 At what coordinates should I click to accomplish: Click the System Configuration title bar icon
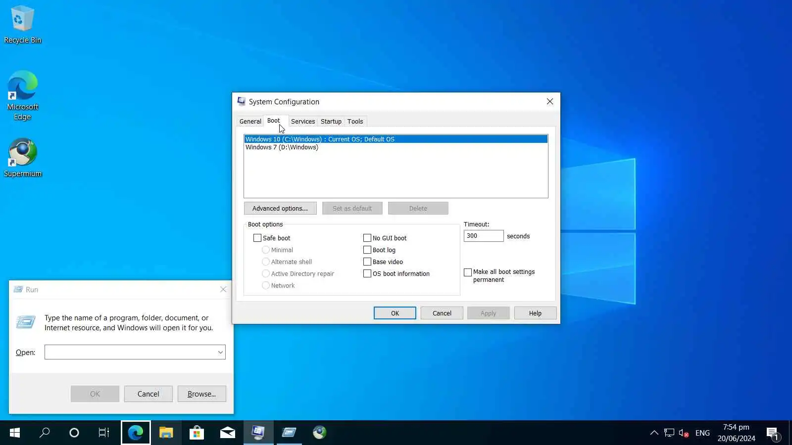pyautogui.click(x=241, y=101)
